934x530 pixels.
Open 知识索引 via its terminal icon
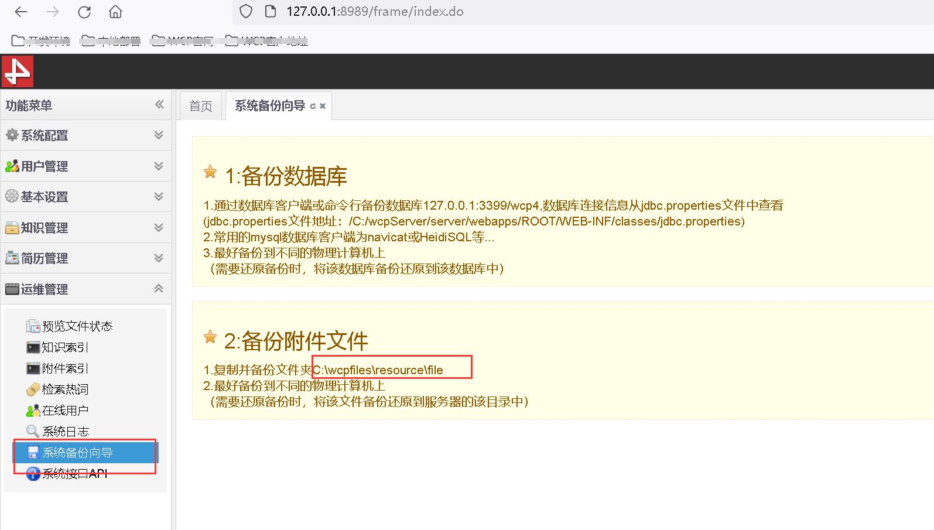tap(33, 347)
